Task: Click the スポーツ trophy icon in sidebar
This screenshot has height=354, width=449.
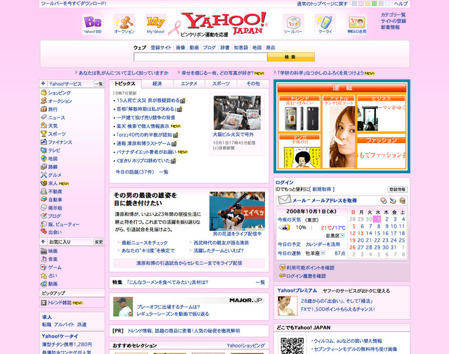Action: point(44,134)
